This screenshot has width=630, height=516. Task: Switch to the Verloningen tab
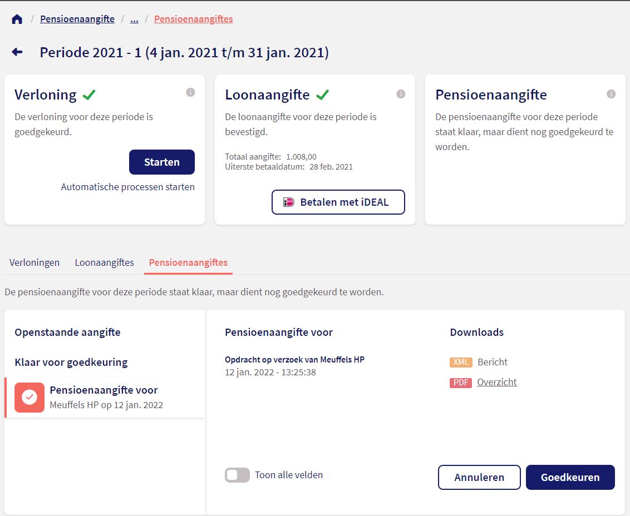35,262
